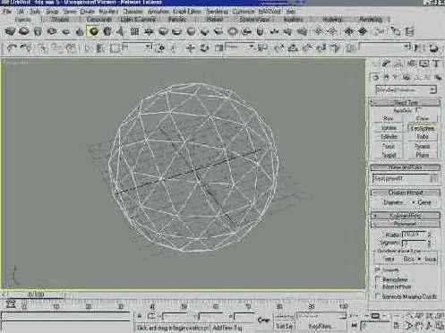Image resolution: width=445 pixels, height=333 pixels.
Task: Open the Customize menu
Action: click(244, 12)
